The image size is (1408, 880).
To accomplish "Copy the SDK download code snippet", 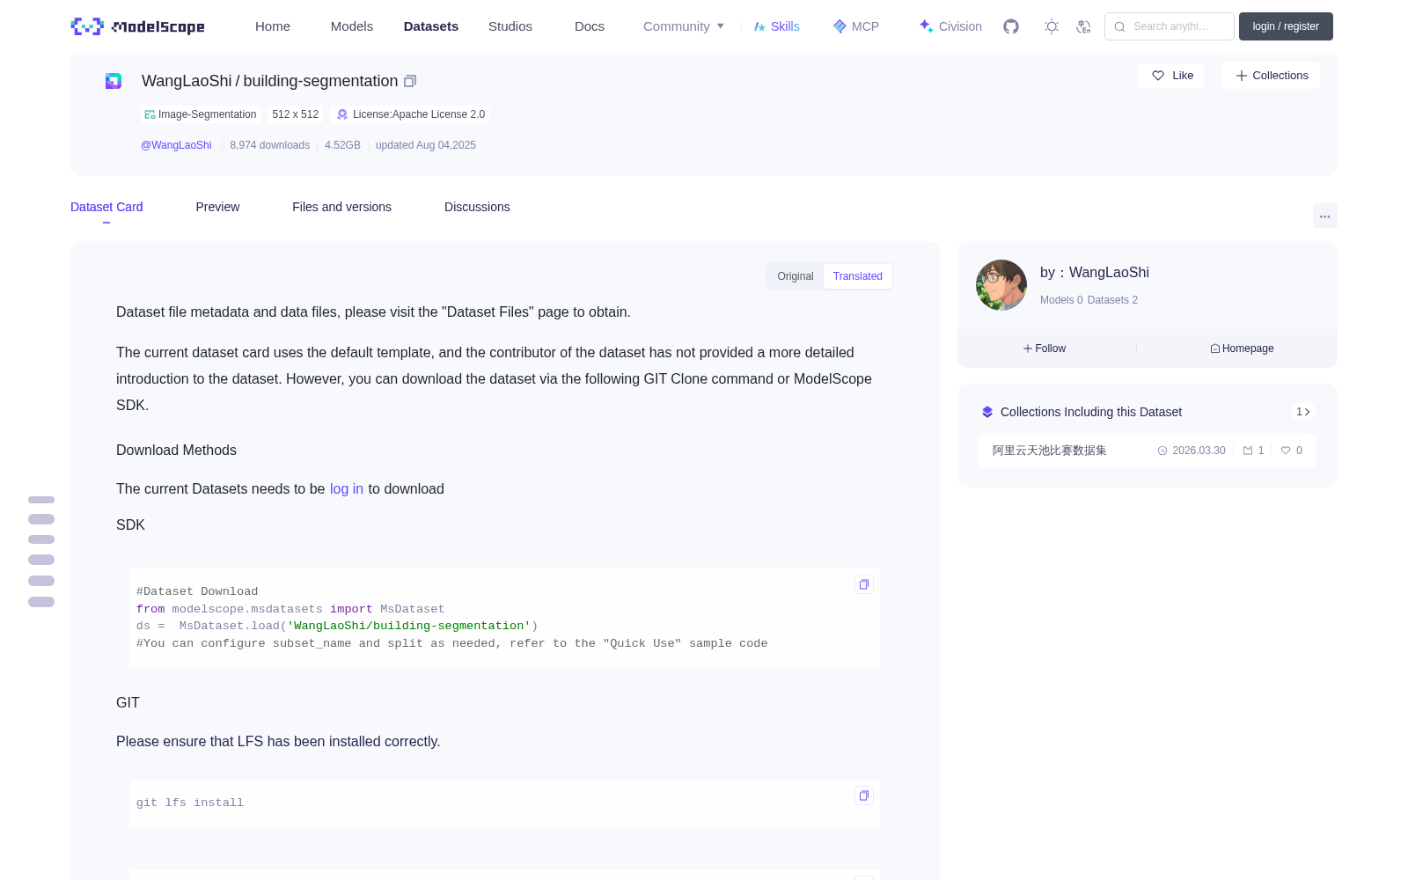I will (864, 584).
